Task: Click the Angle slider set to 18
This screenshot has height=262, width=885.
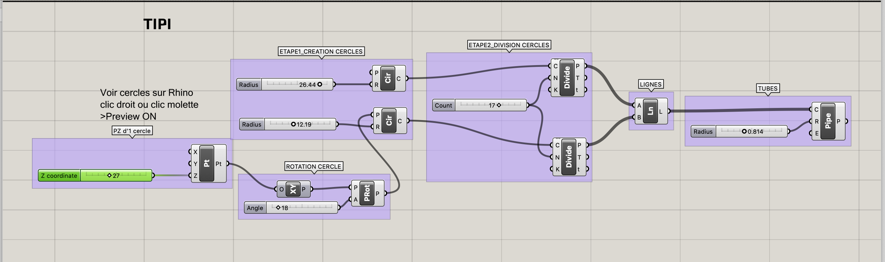Action: tap(278, 208)
